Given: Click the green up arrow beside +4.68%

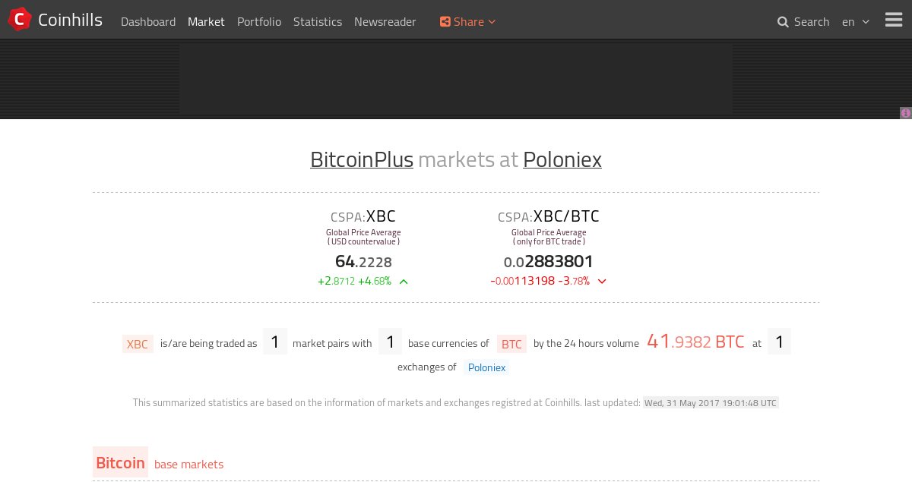Looking at the screenshot, I should click(x=404, y=282).
